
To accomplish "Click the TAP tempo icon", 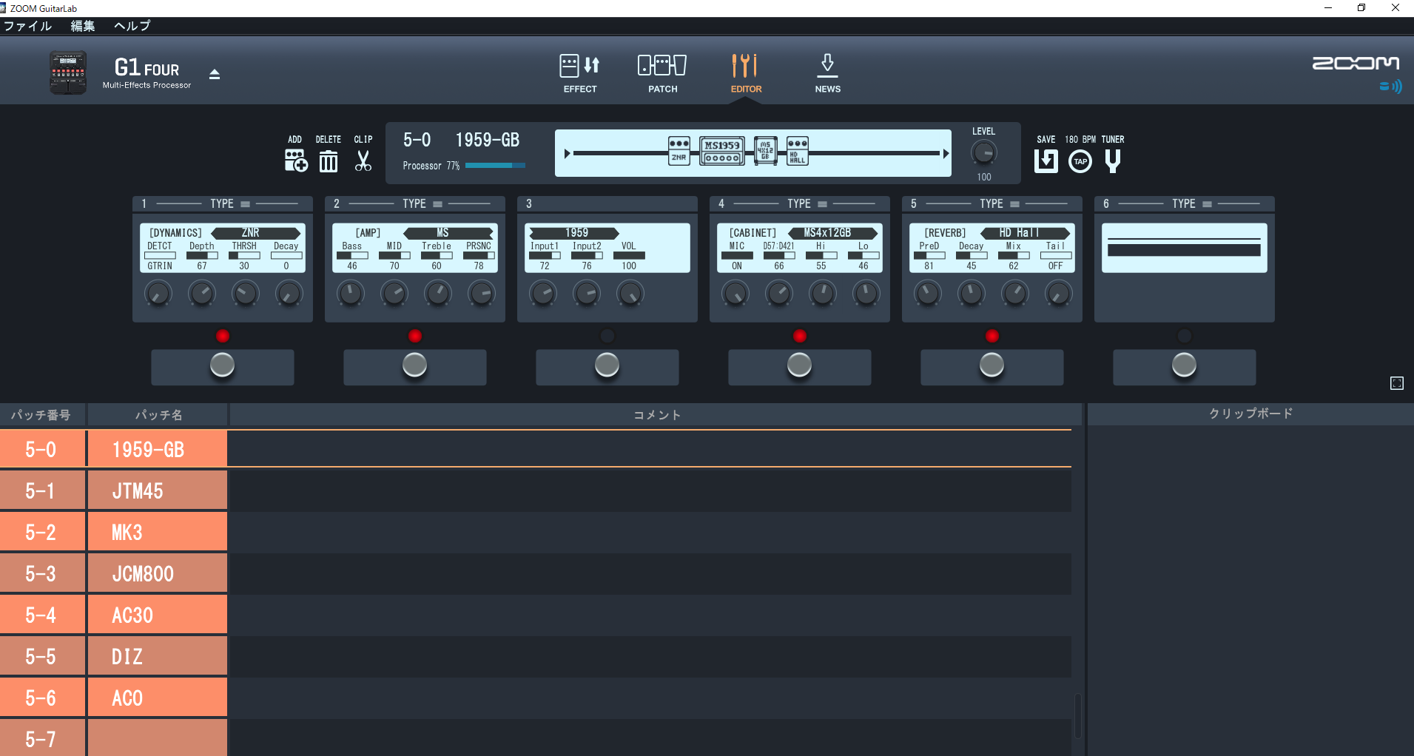I will click(1080, 161).
